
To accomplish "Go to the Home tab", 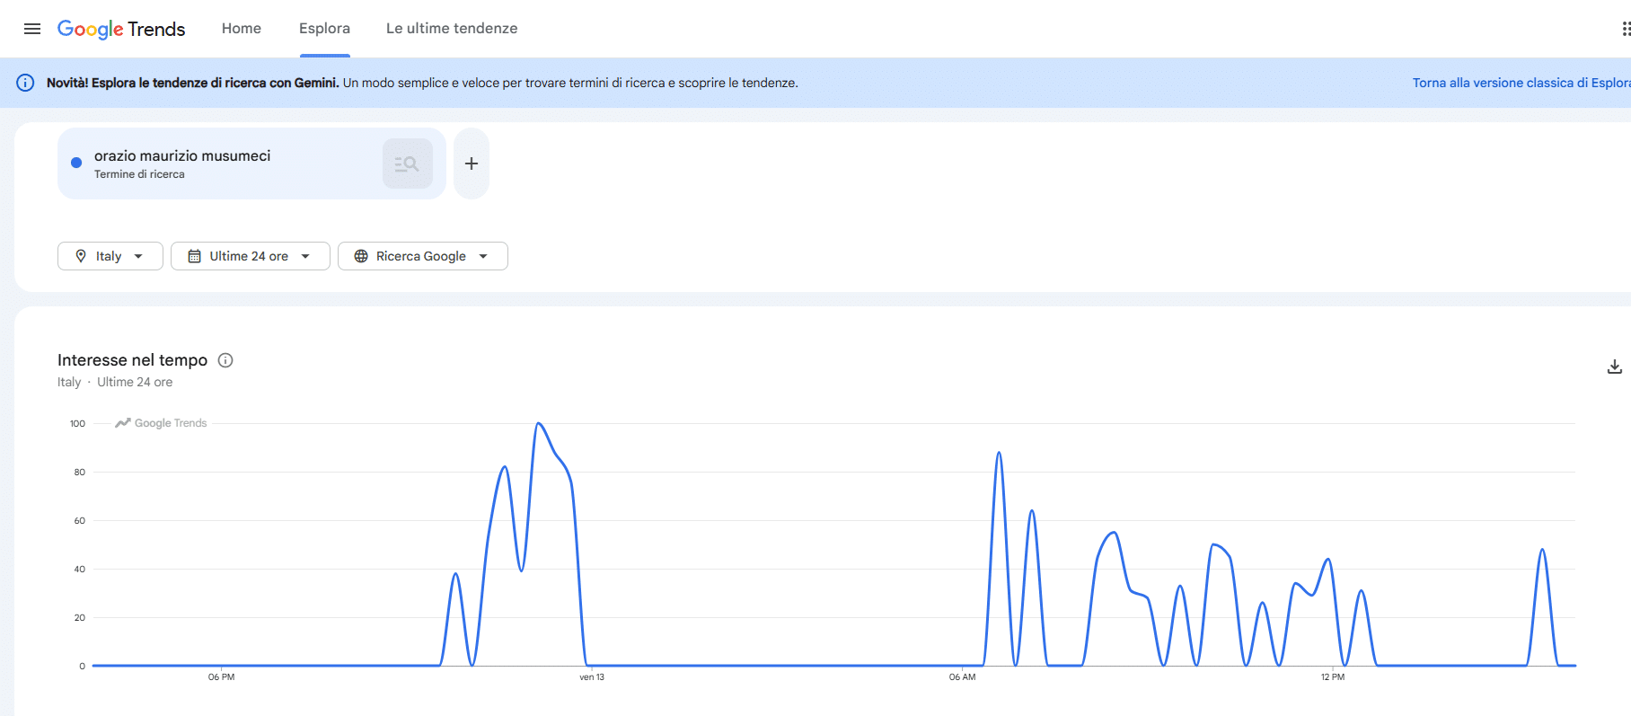I will click(x=242, y=29).
